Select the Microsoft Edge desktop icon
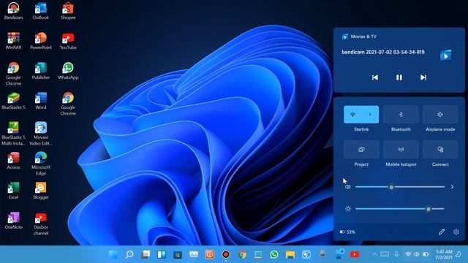This screenshot has height=263, width=468. point(41,164)
